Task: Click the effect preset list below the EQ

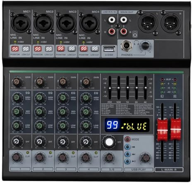Action: coord(127,110)
